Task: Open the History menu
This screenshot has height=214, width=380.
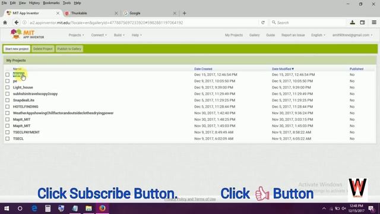Action: [34, 3]
